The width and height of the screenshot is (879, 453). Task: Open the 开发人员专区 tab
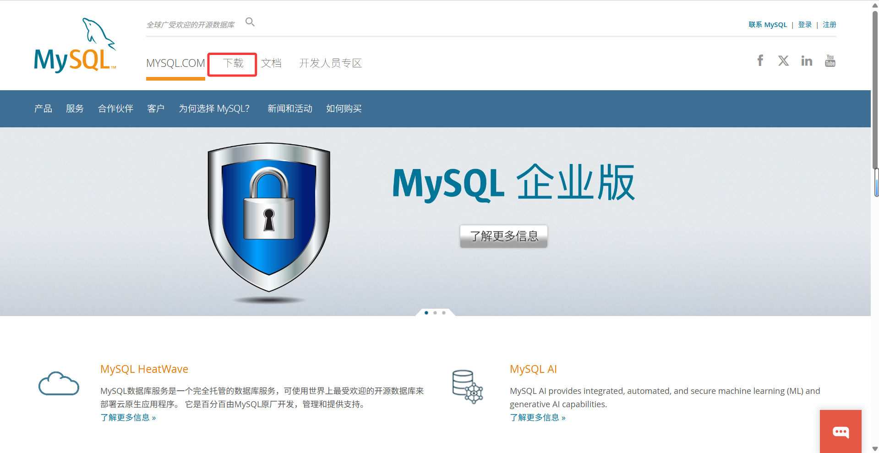pos(331,63)
